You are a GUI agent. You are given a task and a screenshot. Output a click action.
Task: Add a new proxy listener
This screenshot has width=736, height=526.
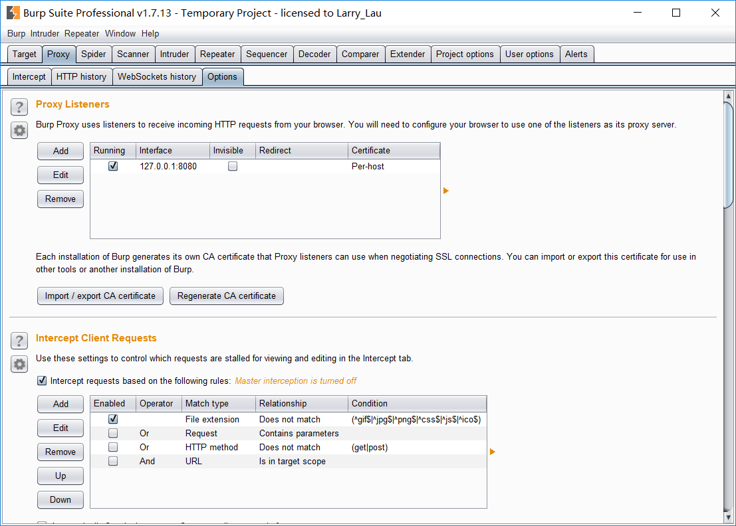[x=61, y=151]
